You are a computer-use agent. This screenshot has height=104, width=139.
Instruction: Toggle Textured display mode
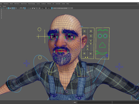14,8
